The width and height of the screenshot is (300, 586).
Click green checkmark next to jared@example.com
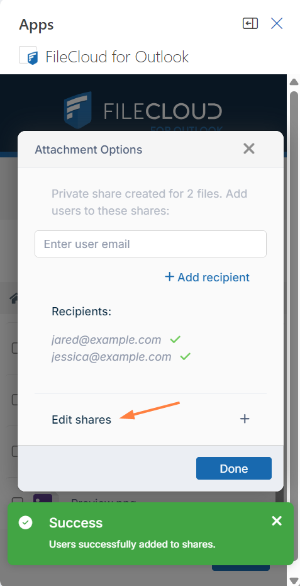175,340
